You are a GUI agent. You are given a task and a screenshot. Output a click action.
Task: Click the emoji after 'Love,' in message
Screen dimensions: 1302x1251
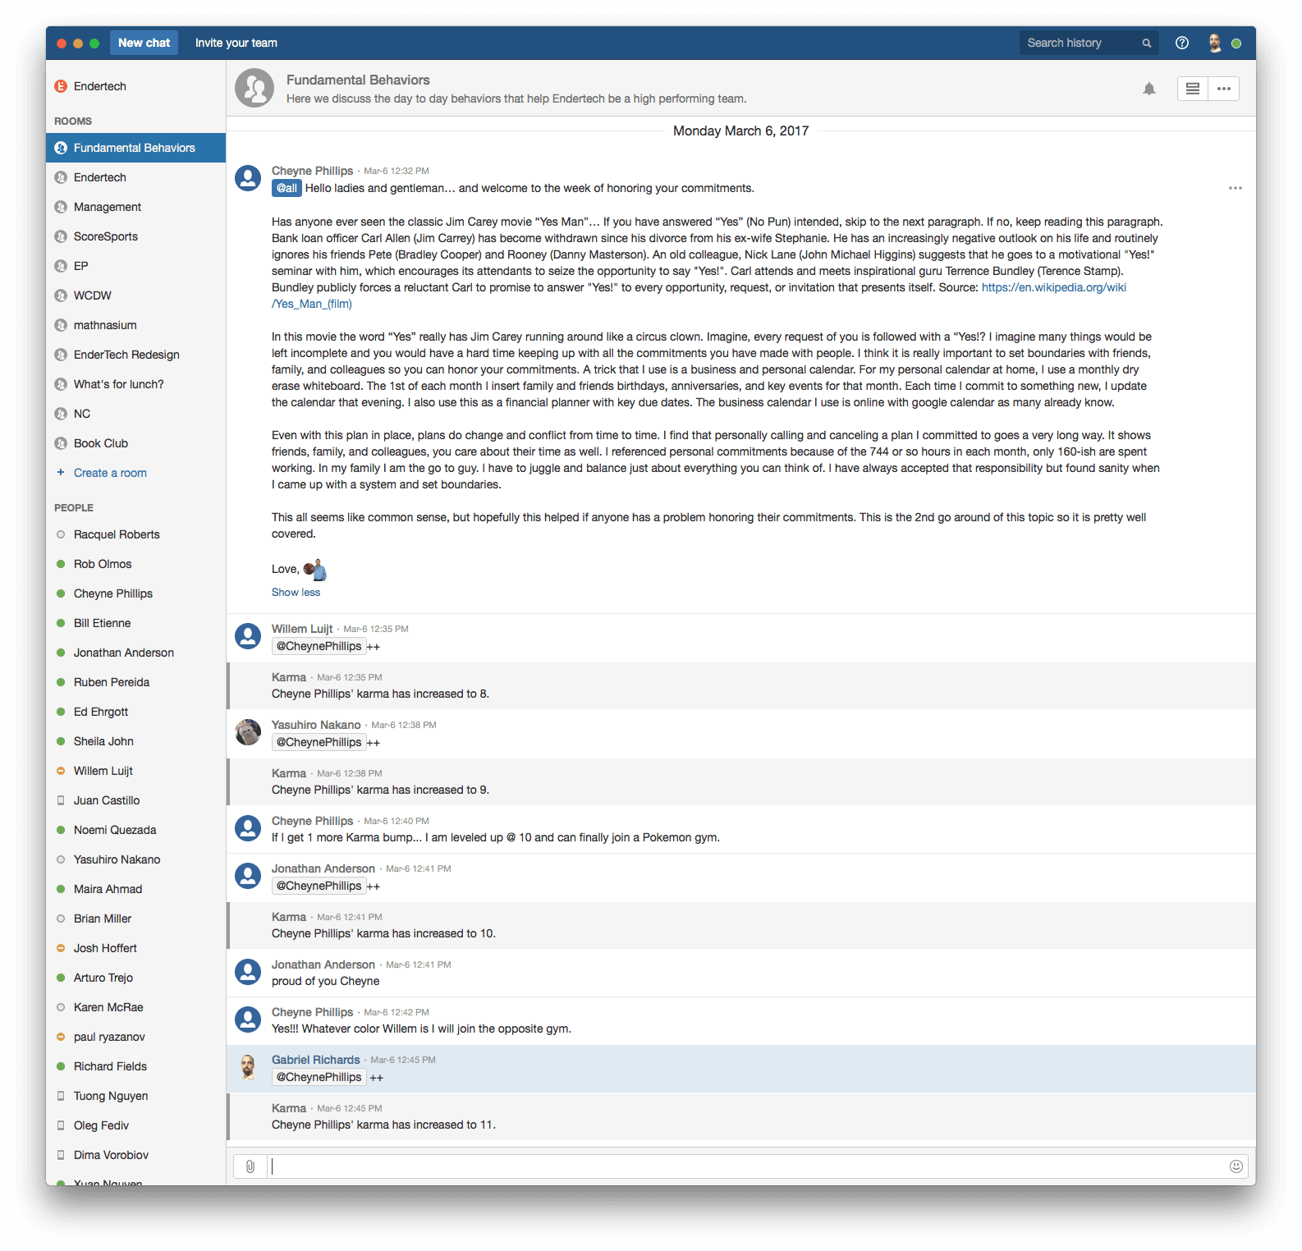pos(315,569)
